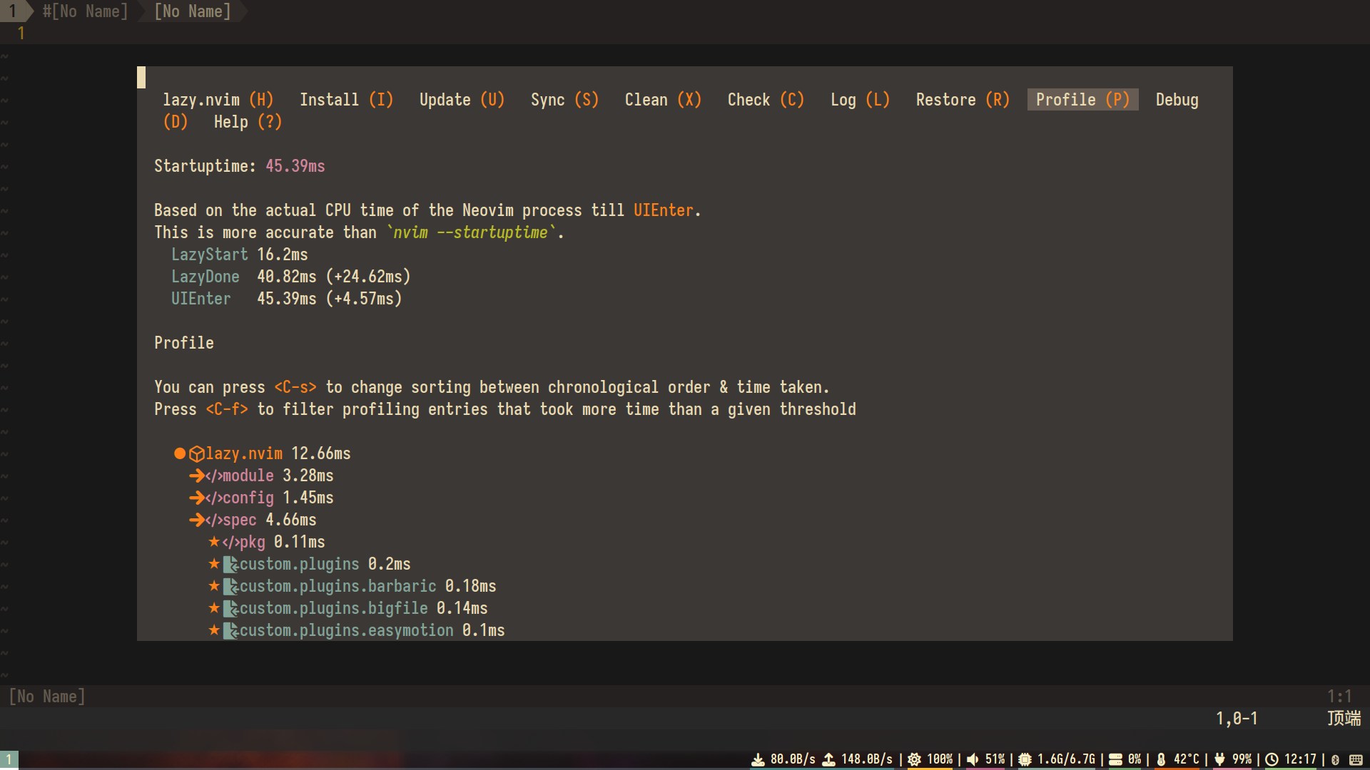The width and height of the screenshot is (1370, 770).
Task: Click the battery plug icon showing 99%
Action: pos(1219,759)
